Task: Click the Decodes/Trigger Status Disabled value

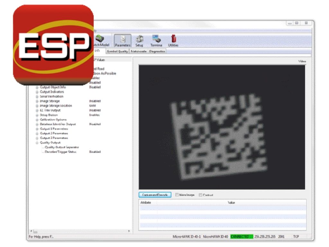Action: coord(95,152)
